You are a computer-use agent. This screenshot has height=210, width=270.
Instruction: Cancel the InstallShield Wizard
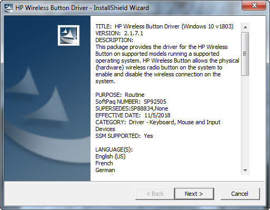(x=240, y=194)
